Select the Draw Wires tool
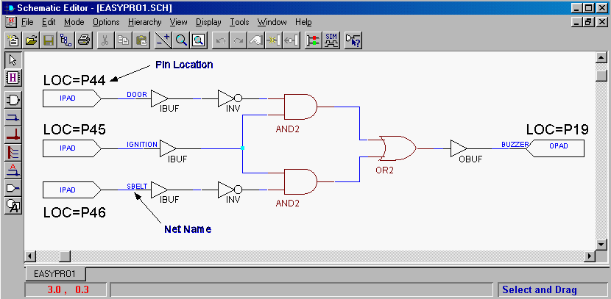The image size is (611, 299). [13, 117]
